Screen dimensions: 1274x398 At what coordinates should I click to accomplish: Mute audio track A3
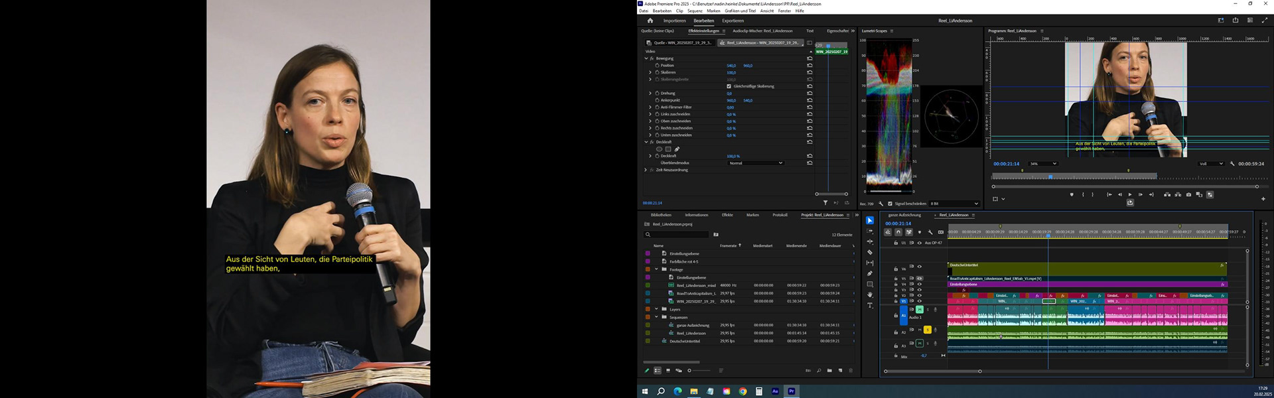920,344
